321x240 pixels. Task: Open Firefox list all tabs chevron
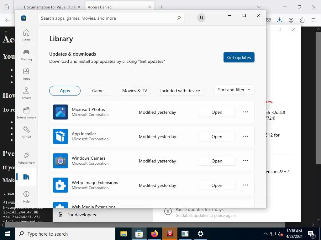click(x=259, y=7)
